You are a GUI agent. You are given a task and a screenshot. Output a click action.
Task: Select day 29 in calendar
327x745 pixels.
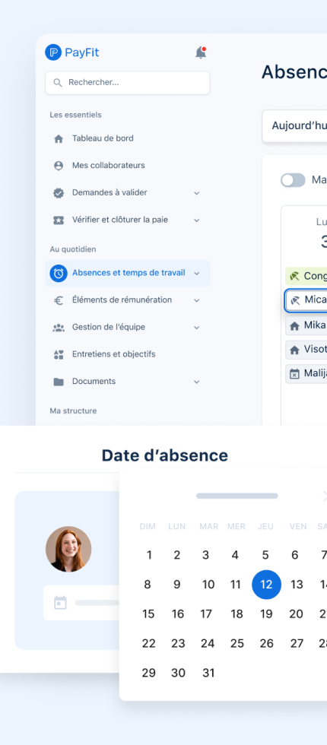(148, 673)
